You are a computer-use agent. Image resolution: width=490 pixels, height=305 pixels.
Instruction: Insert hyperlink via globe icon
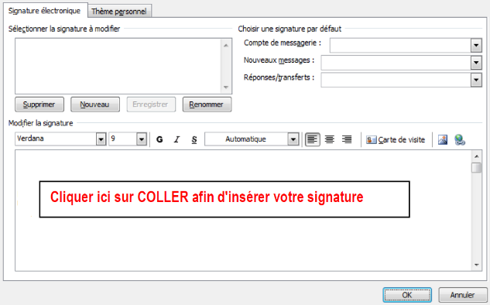[x=460, y=139]
